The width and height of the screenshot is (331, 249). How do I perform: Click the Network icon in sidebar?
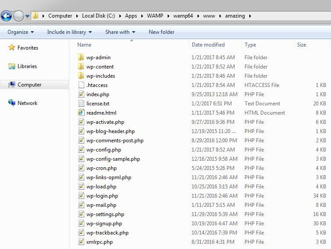11,103
